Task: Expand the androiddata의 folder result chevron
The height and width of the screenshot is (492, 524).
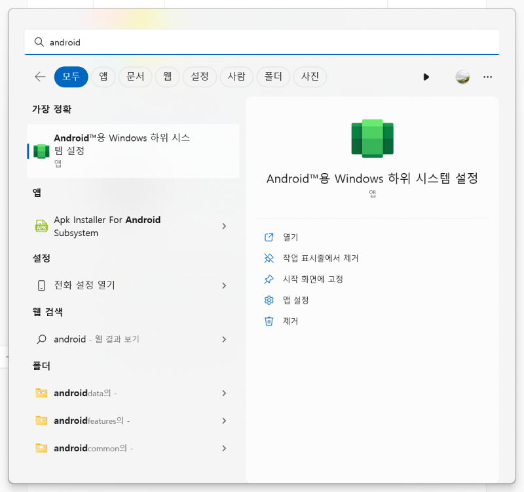Action: [225, 393]
